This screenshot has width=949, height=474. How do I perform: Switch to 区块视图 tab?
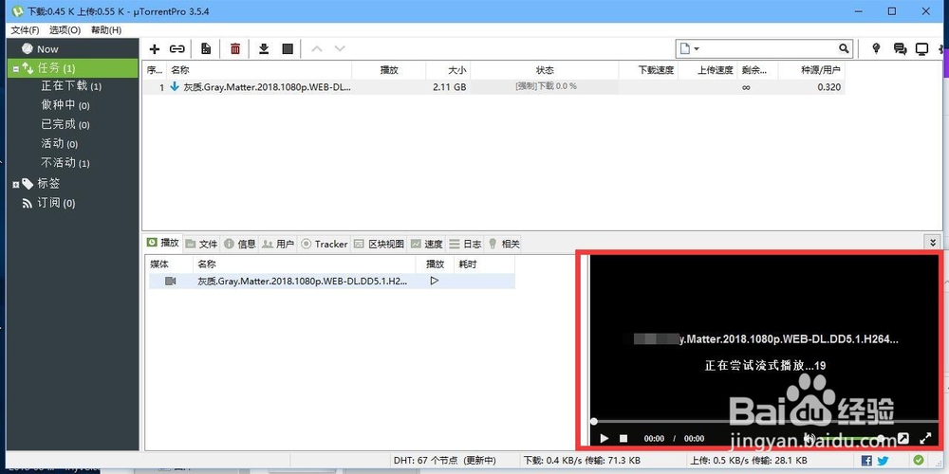[x=380, y=244]
